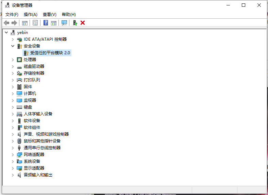268x195 pixels.
Task: Open the Properties toolbar icon
Action: pyautogui.click(x=35, y=23)
